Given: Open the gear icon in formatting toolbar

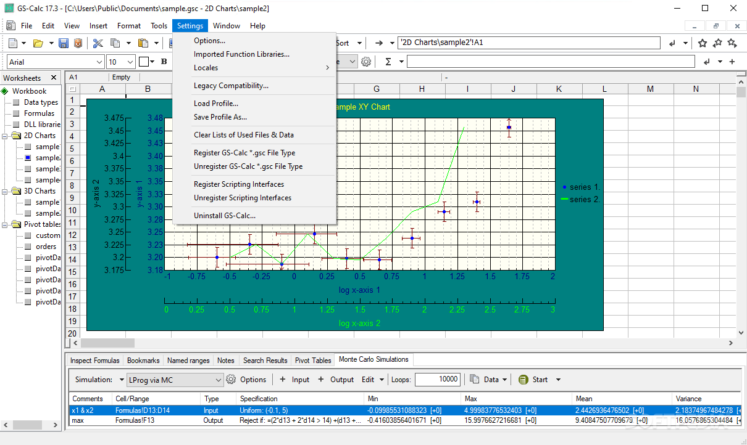Looking at the screenshot, I should [366, 62].
